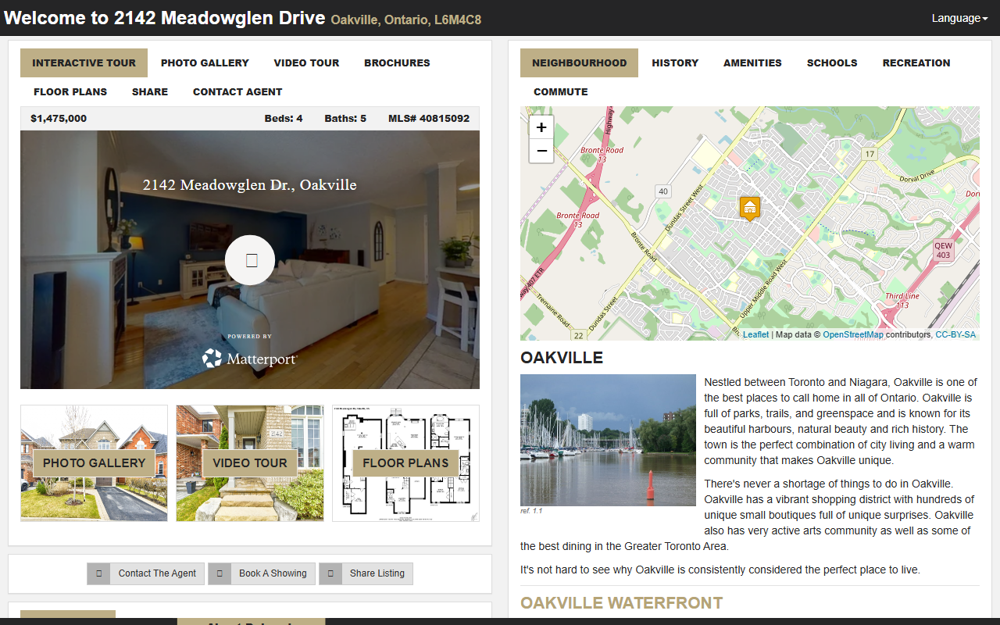Click the OAKVILLE heading under the map
Image resolution: width=1000 pixels, height=625 pixels.
pyautogui.click(x=562, y=358)
